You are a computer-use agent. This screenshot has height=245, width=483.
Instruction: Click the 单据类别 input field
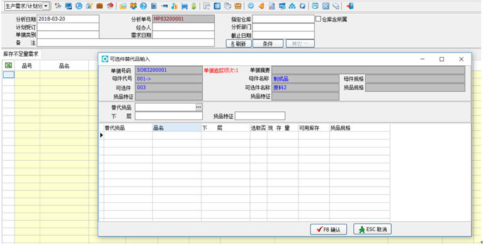click(68, 35)
